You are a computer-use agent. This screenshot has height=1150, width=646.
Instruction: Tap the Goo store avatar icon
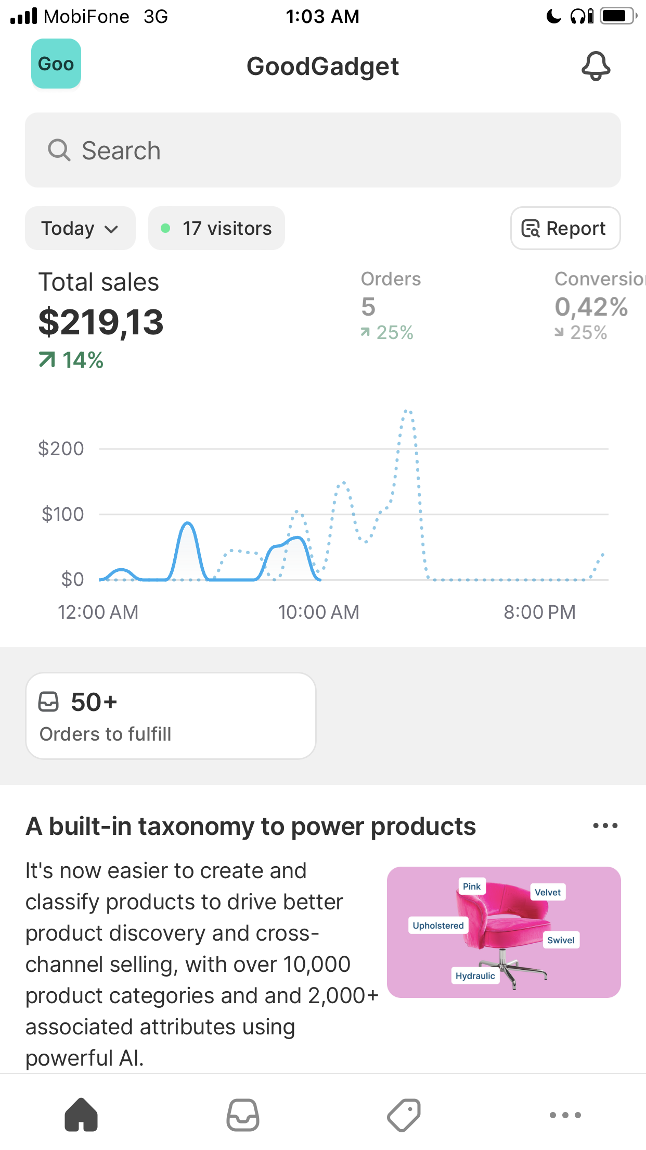(56, 64)
